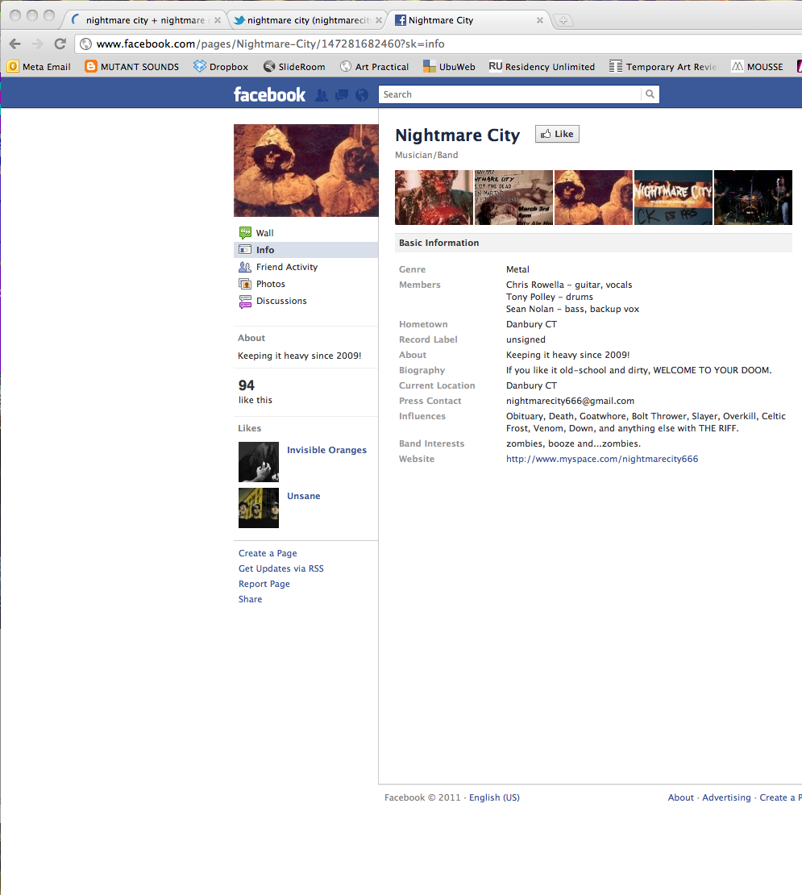
Task: Open the Temporary Art Review bookmark
Action: (663, 67)
